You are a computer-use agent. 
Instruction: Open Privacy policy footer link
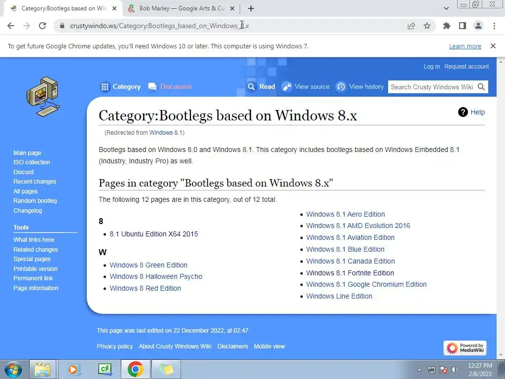coord(114,346)
